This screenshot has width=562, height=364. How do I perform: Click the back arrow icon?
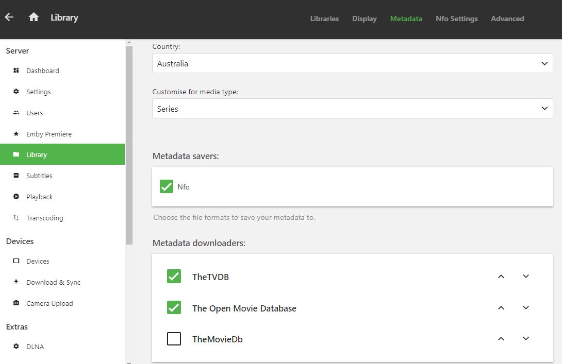(9, 17)
